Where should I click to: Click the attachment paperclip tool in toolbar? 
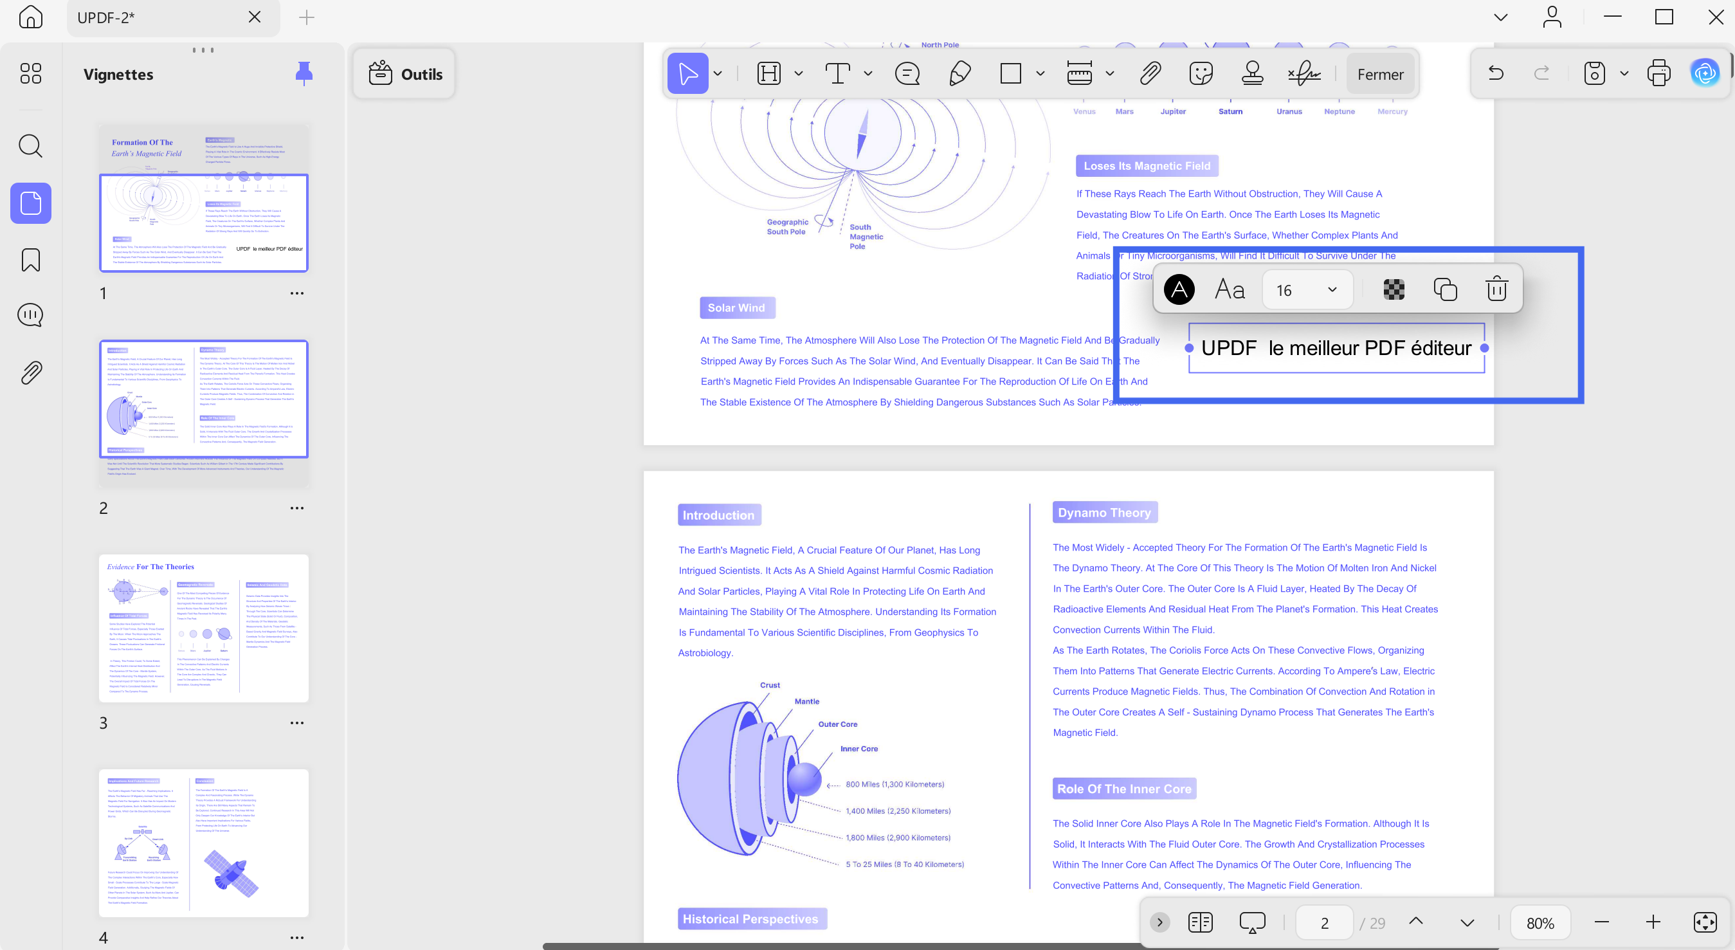tap(1150, 73)
